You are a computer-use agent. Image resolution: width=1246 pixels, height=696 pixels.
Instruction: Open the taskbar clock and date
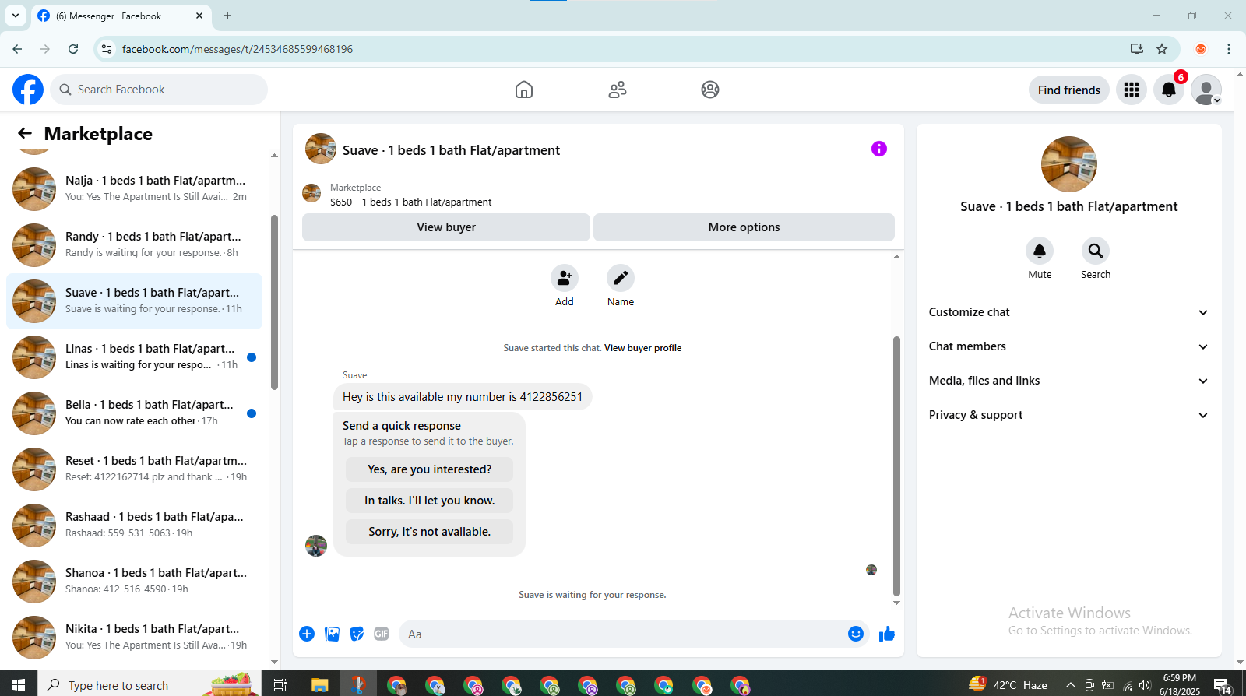click(x=1179, y=685)
